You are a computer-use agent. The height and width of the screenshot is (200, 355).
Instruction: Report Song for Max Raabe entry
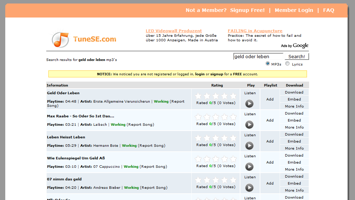coord(141,125)
